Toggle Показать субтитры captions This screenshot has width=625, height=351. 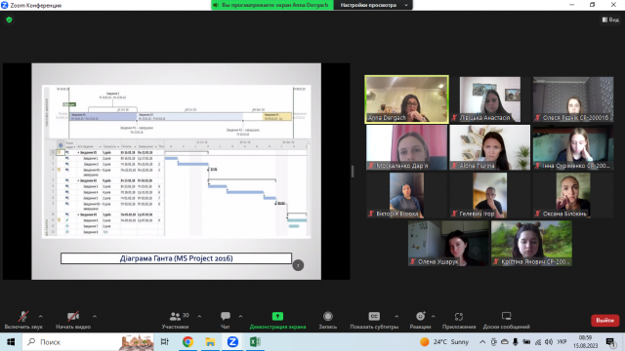tap(374, 320)
